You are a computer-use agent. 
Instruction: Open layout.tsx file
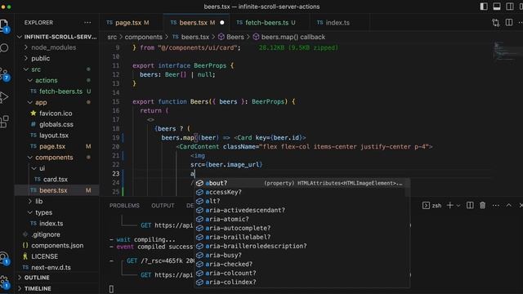tap(56, 136)
